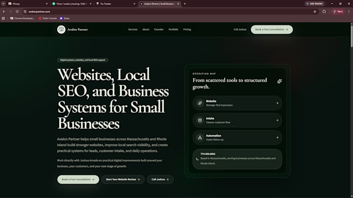Click the forward navigation arrow
The image size is (353, 198).
click(x=10, y=11)
